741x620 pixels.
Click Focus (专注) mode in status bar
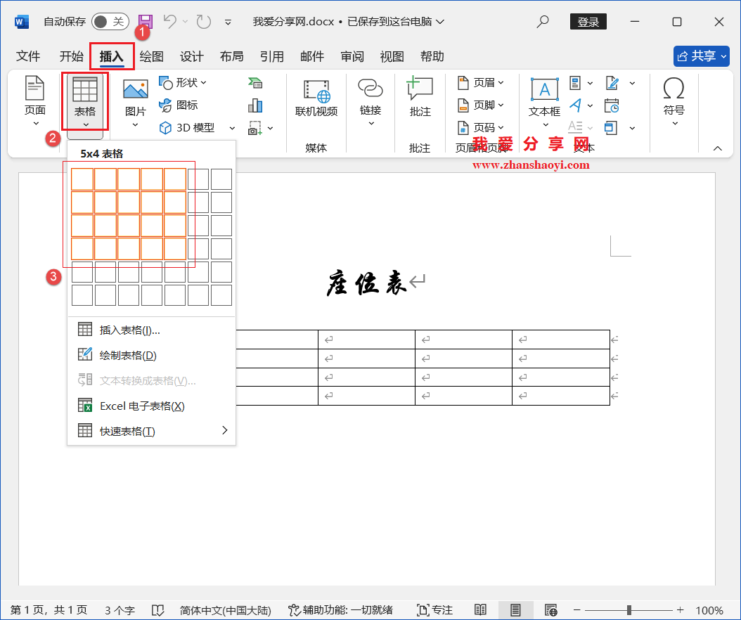click(x=434, y=610)
